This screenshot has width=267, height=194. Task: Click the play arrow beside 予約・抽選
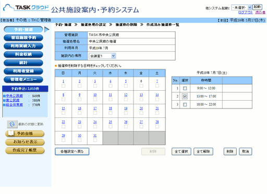point(46,29)
